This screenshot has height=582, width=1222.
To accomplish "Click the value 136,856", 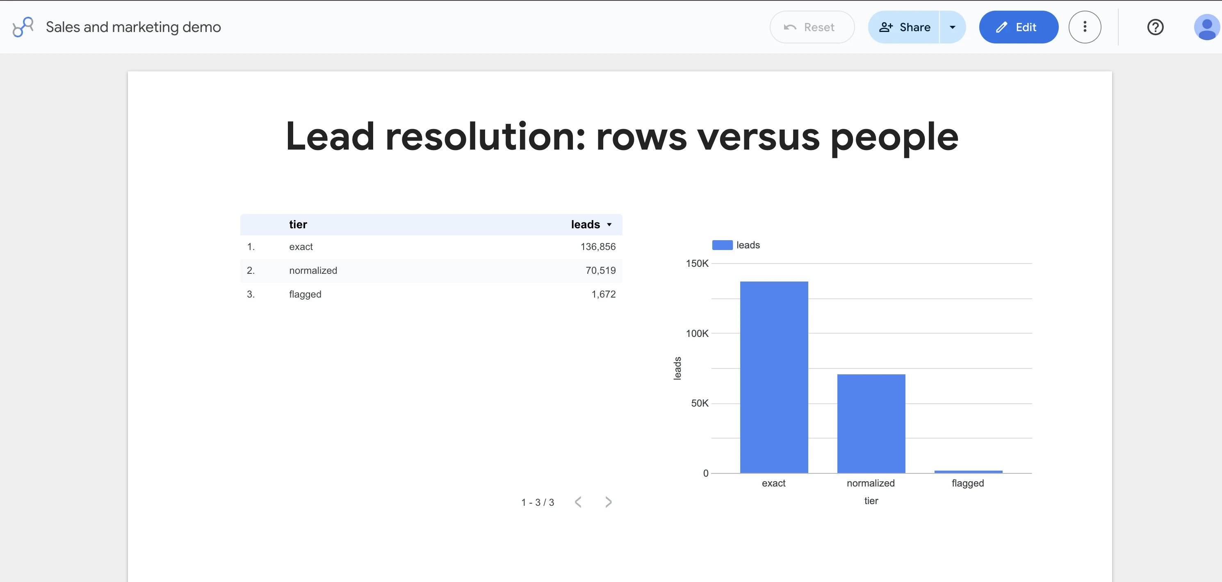I will [x=598, y=247].
